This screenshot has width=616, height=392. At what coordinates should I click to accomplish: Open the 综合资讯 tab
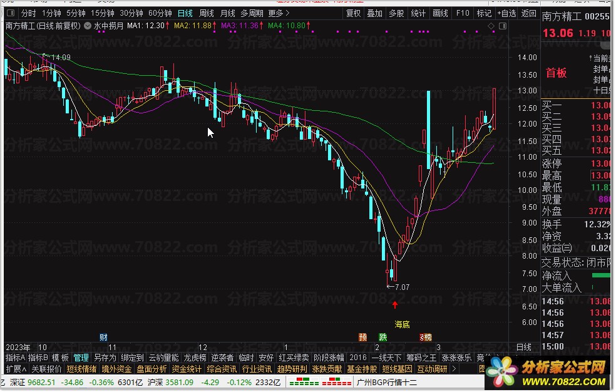222,369
